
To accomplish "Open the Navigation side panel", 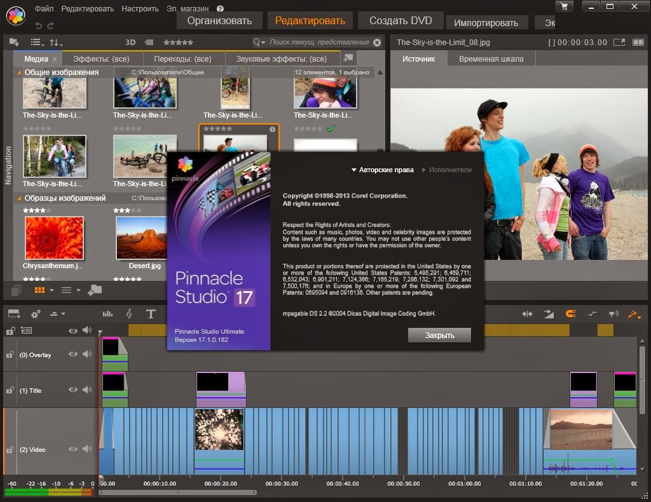I will [x=8, y=165].
